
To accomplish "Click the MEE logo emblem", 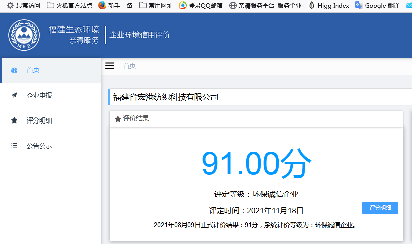I will 24,35.
